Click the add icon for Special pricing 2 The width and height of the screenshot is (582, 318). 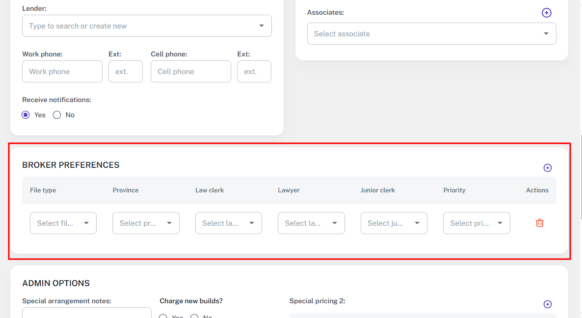[547, 304]
